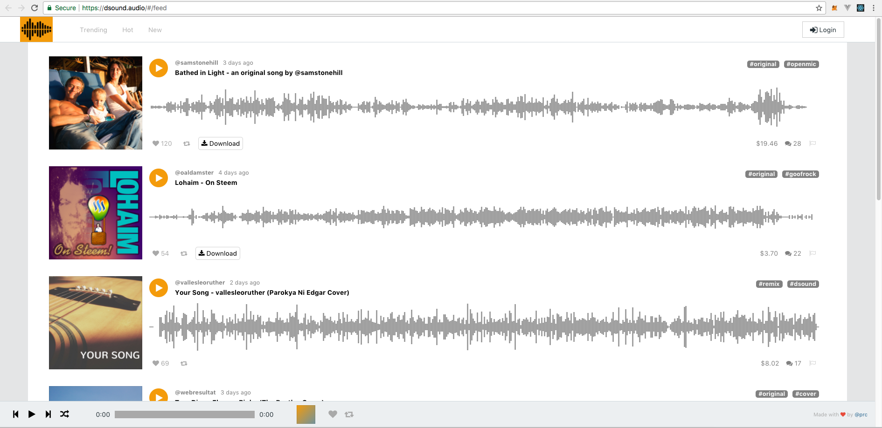Show payout details for $3.70
Viewport: 882px width, 428px height.
point(769,253)
